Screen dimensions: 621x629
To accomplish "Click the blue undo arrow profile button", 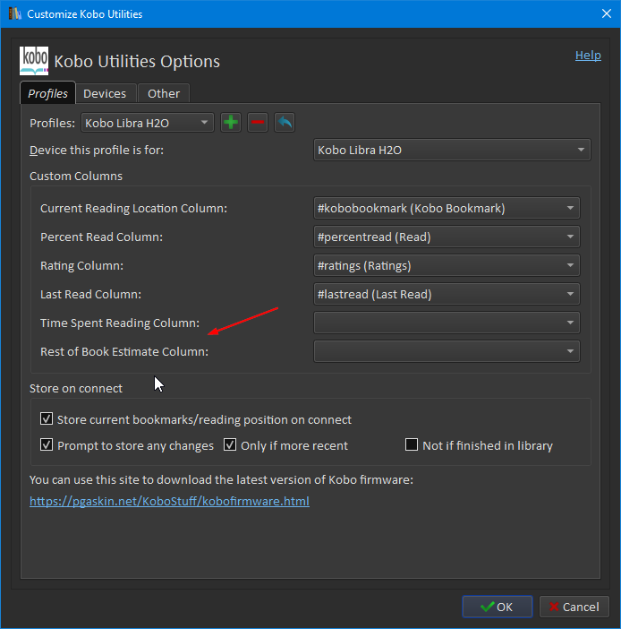I will click(285, 123).
